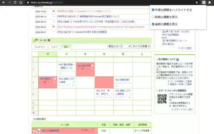
Task: Bookmark this page with the star icon
Action: (197, 2)
